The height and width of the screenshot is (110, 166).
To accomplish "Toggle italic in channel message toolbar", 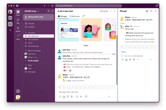I will [x=64, y=87].
